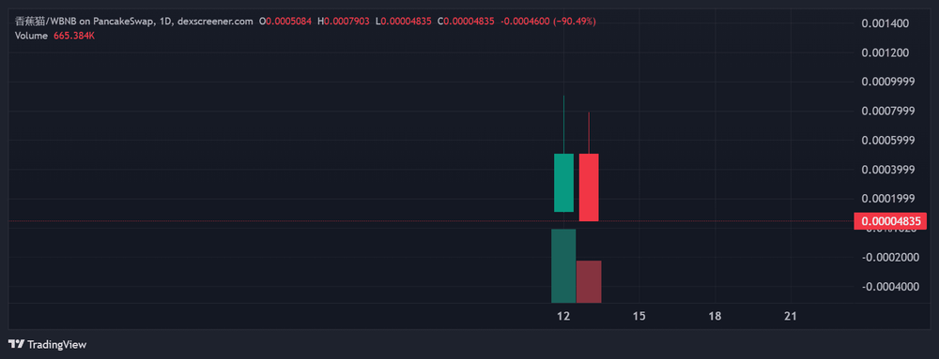Image resolution: width=939 pixels, height=359 pixels.
Task: Click the -0.0004000 price axis label
Action: coord(887,287)
